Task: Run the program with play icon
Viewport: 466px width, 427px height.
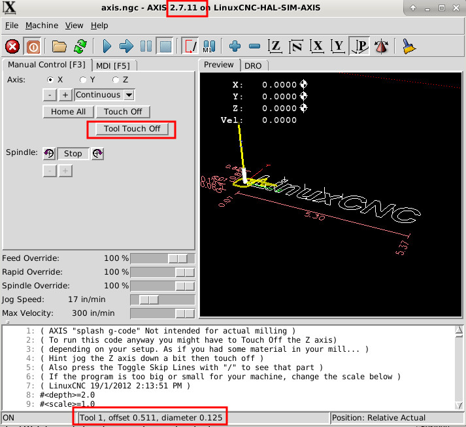Action: pyautogui.click(x=107, y=46)
